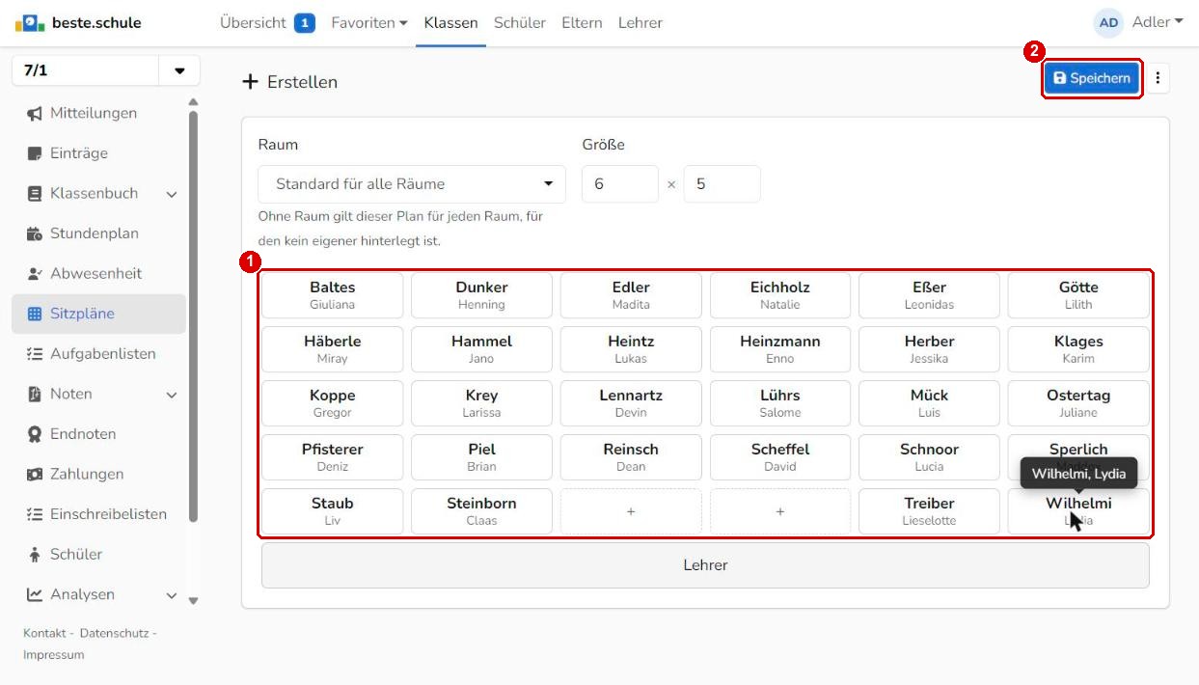Screen dimensions: 1199x685
Task: Save the seating plan with Speichern
Action: coord(1091,78)
